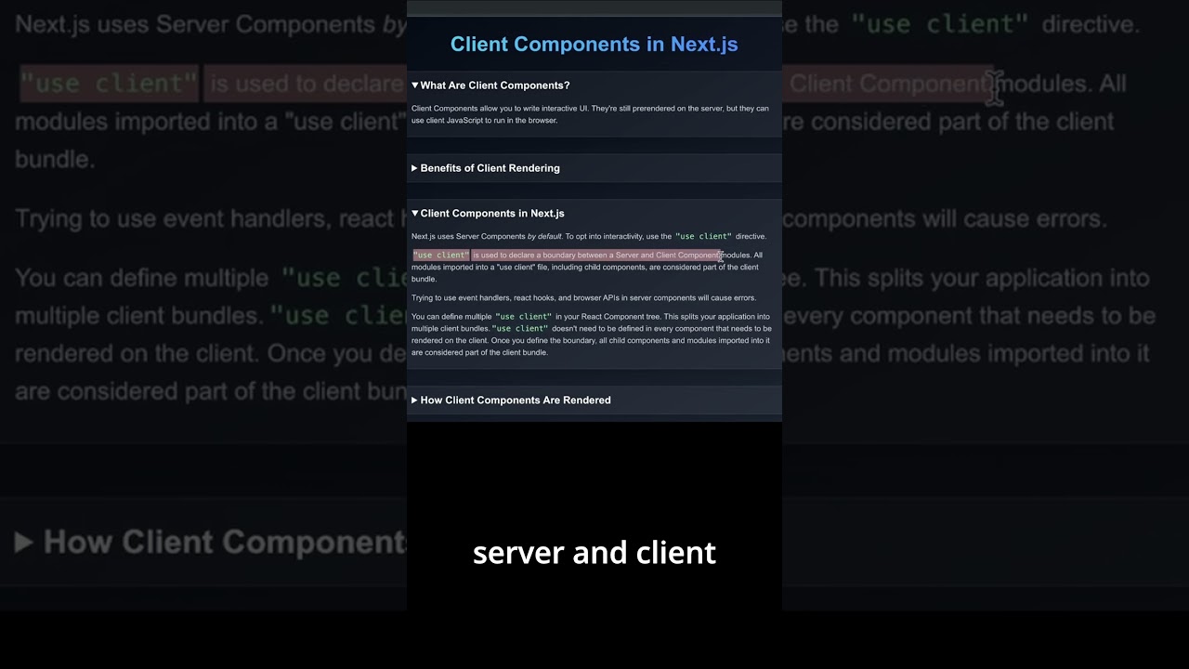Expand 'How Client Components Are Rendered'

coord(511,400)
